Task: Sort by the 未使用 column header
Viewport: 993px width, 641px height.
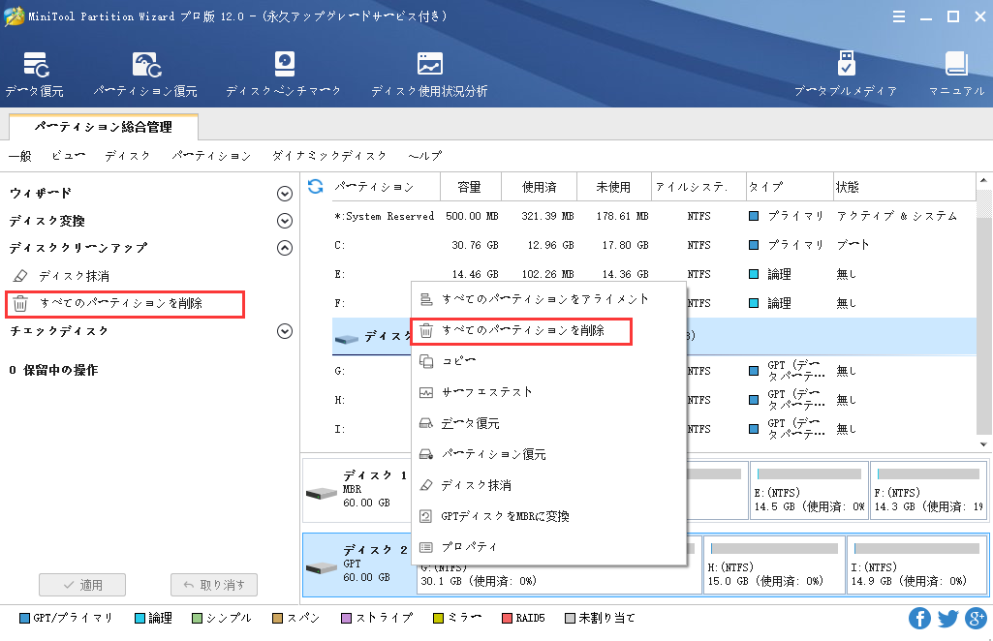Action: point(613,187)
